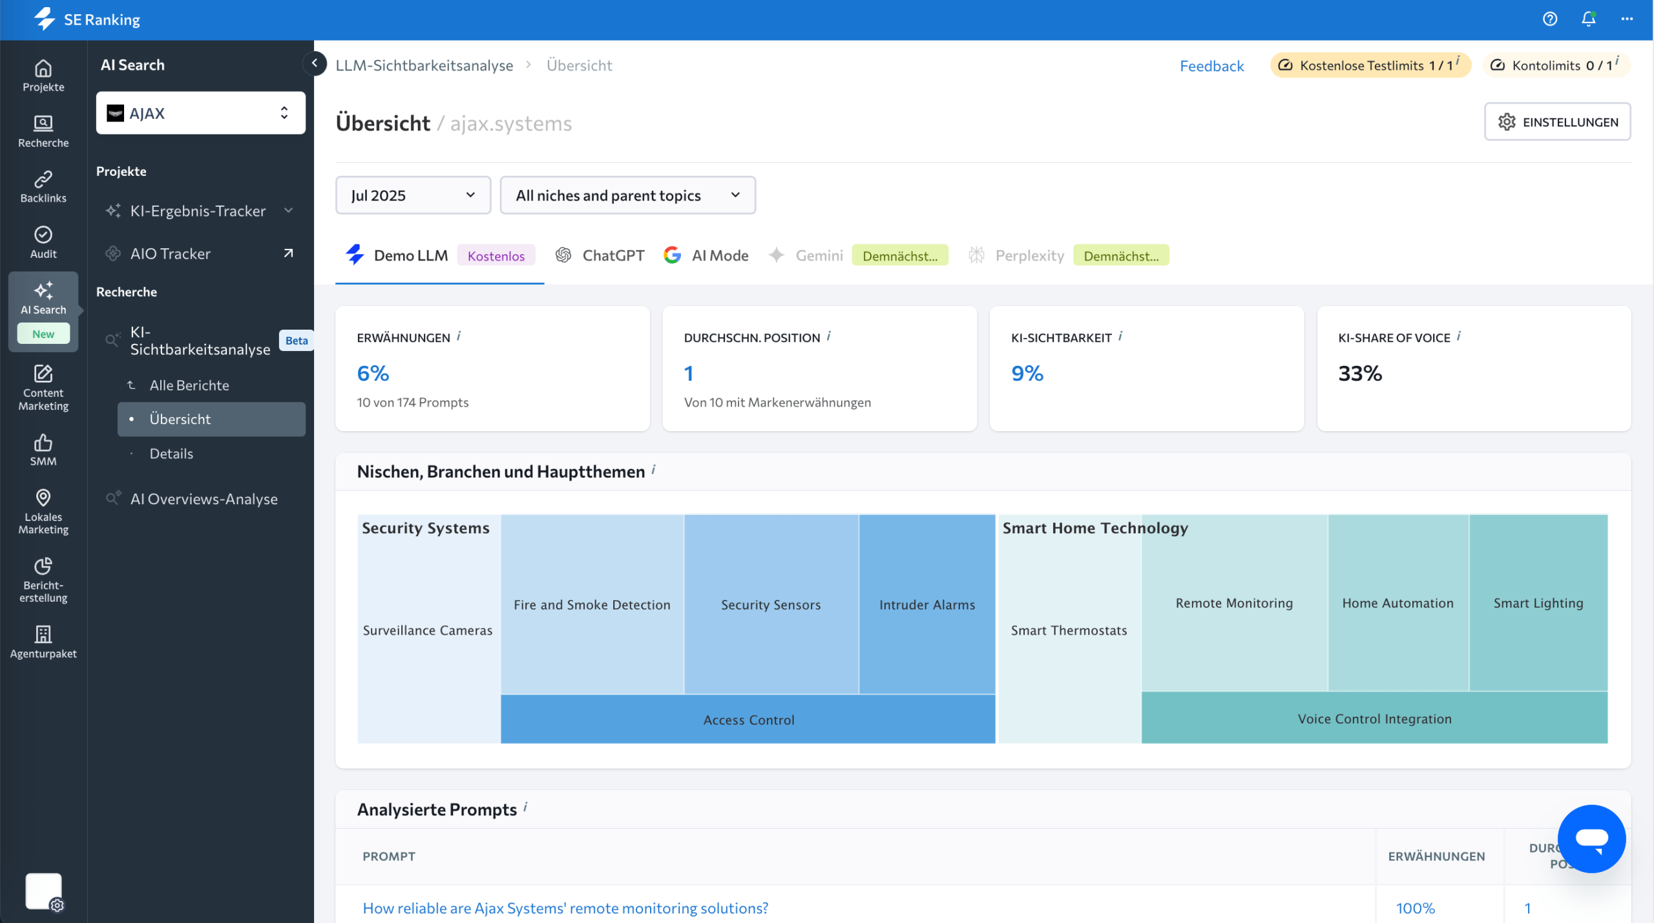Switch to the Demo LLM tab
Viewport: 1654px width, 923px height.
tap(439, 256)
